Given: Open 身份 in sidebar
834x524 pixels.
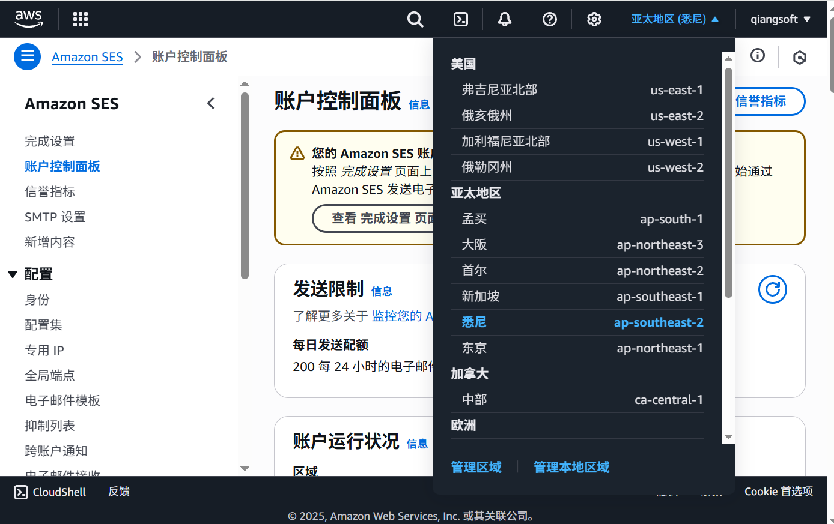Looking at the screenshot, I should click(x=37, y=300).
